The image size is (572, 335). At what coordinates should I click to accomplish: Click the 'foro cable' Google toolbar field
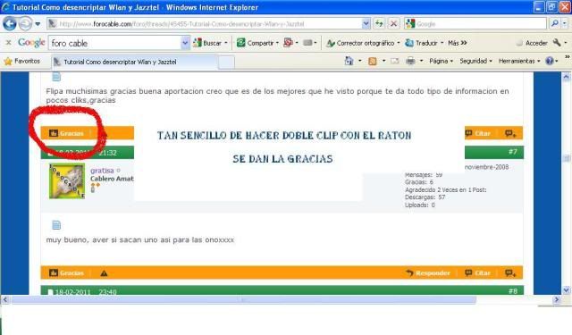pyautogui.click(x=115, y=43)
